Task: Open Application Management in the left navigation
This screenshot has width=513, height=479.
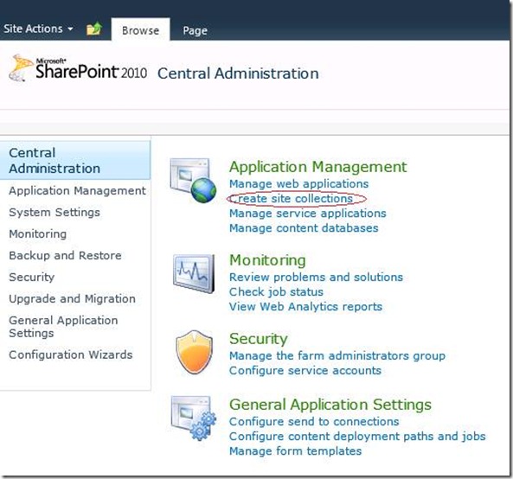Action: (x=78, y=190)
